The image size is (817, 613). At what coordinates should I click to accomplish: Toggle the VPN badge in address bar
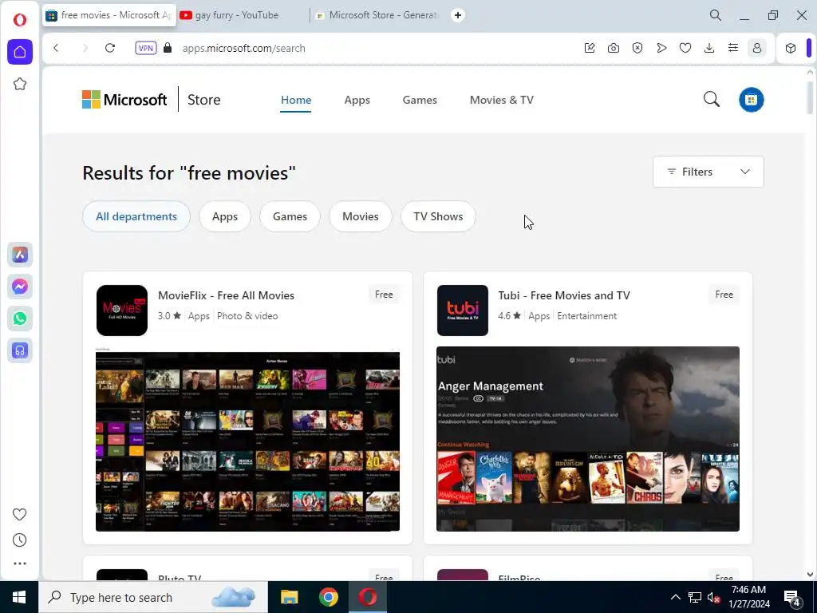(x=146, y=48)
